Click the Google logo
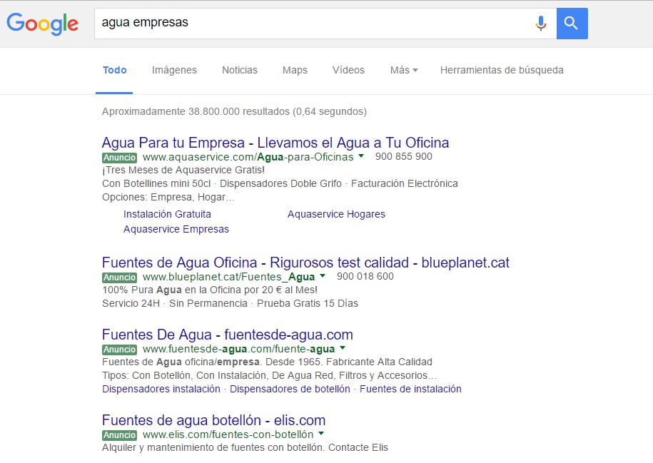 (43, 24)
